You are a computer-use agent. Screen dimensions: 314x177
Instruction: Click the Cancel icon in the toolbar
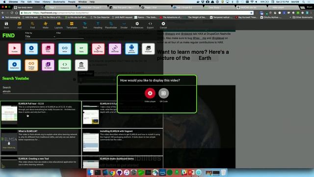(x=163, y=25)
